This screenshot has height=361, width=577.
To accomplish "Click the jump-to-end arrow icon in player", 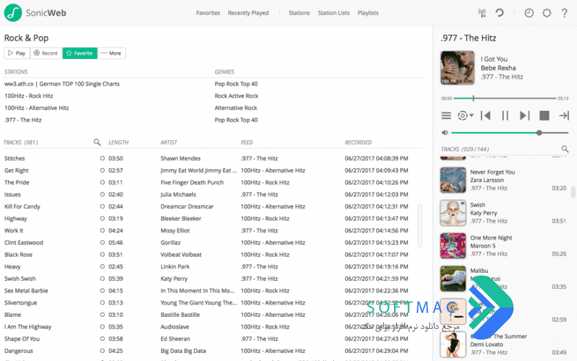I will (x=564, y=116).
